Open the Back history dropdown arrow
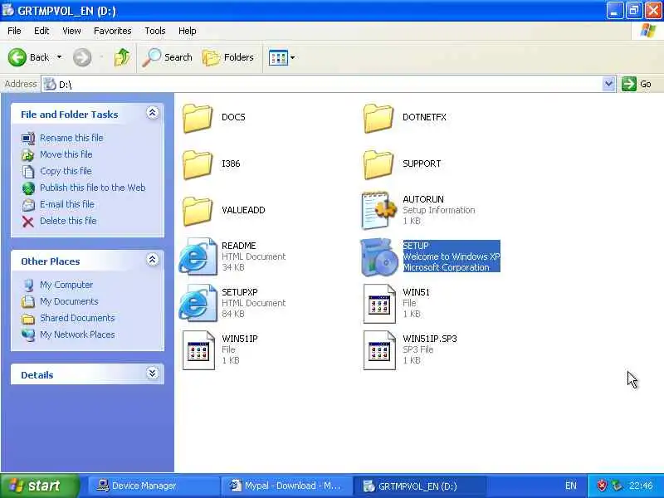664x498 pixels. (x=59, y=57)
